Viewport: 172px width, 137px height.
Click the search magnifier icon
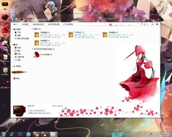tap(158, 19)
